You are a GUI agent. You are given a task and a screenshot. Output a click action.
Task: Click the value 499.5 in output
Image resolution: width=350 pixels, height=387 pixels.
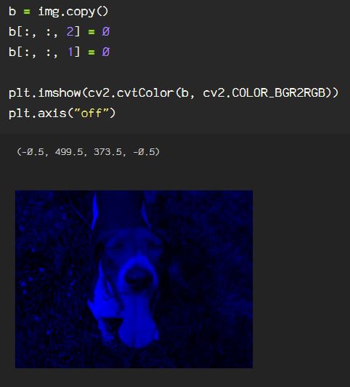[x=69, y=152]
